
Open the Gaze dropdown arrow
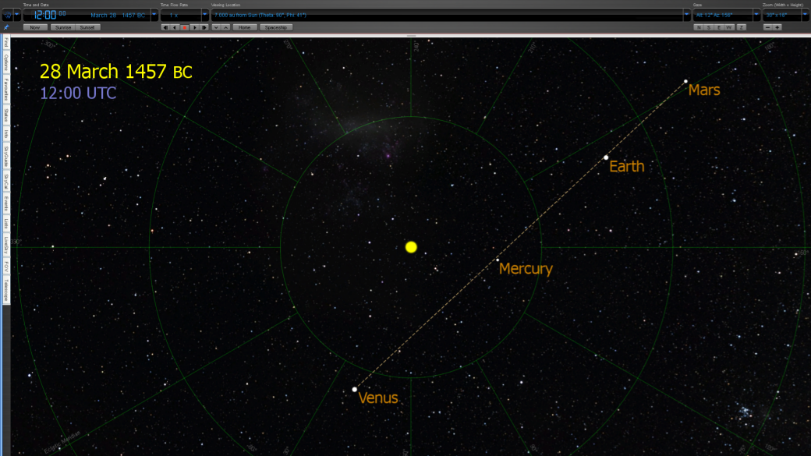click(x=756, y=15)
